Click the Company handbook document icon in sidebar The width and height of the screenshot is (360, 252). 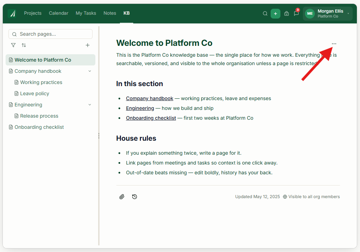[11, 71]
